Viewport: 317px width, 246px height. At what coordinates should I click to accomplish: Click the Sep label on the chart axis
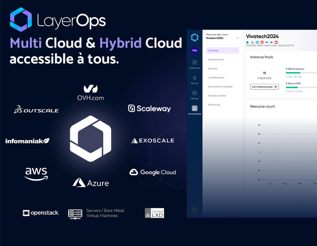pyautogui.click(x=300, y=183)
